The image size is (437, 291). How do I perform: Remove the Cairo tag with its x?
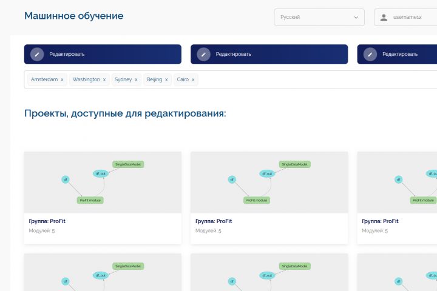click(x=193, y=79)
